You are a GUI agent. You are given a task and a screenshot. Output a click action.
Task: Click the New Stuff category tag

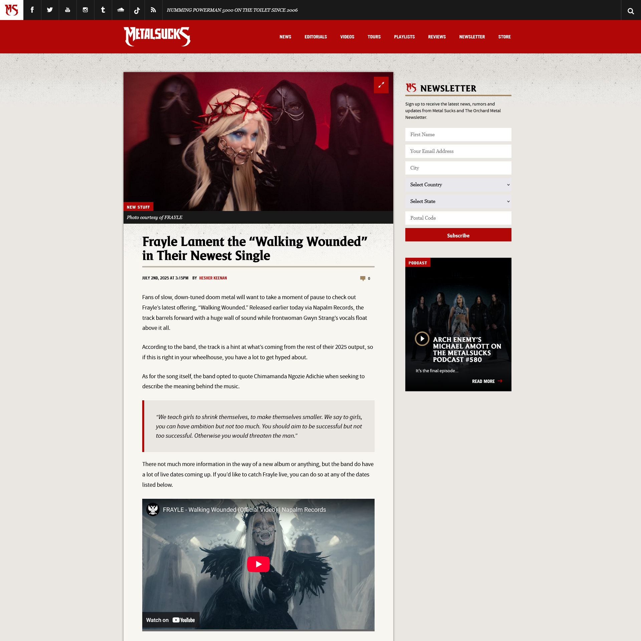pyautogui.click(x=138, y=207)
